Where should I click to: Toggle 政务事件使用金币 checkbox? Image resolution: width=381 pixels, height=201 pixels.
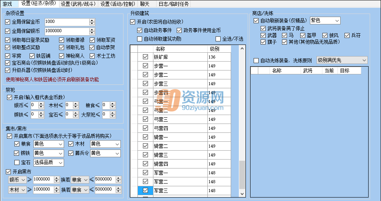tap(179, 31)
